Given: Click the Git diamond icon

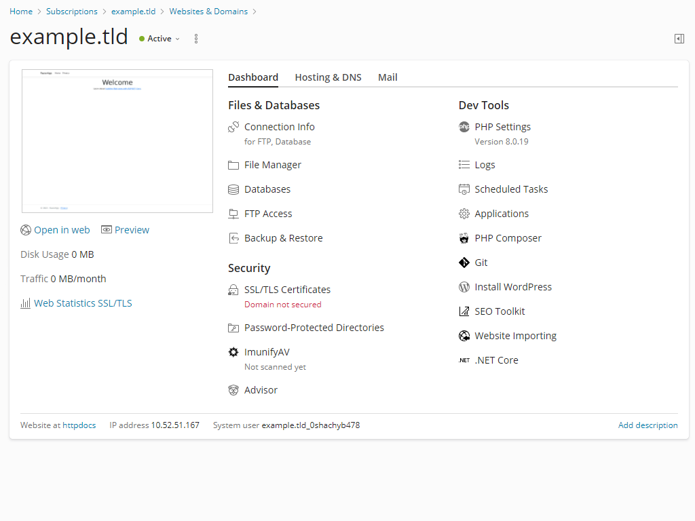Looking at the screenshot, I should [x=464, y=263].
